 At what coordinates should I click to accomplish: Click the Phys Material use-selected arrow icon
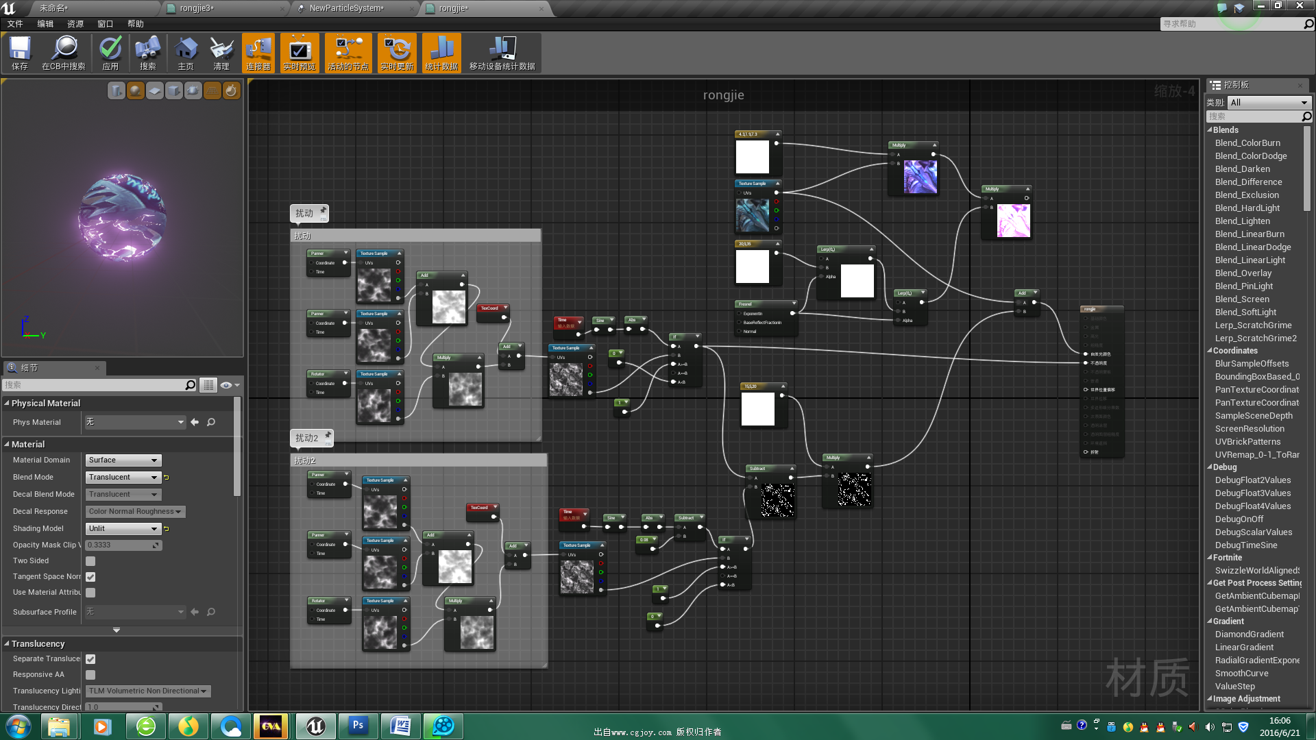click(x=195, y=422)
